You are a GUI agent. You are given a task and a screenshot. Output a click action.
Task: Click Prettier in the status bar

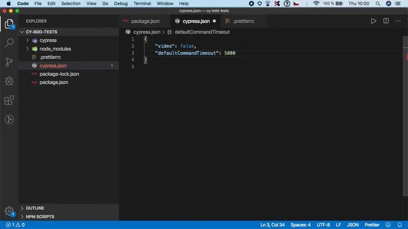coord(372,225)
